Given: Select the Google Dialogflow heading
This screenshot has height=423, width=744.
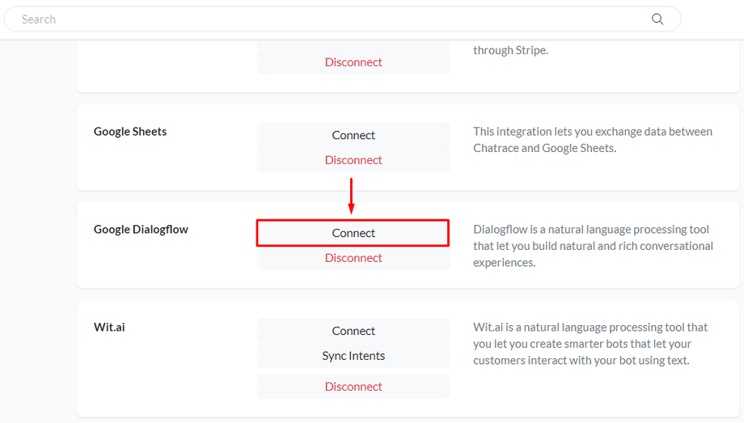Looking at the screenshot, I should (141, 230).
